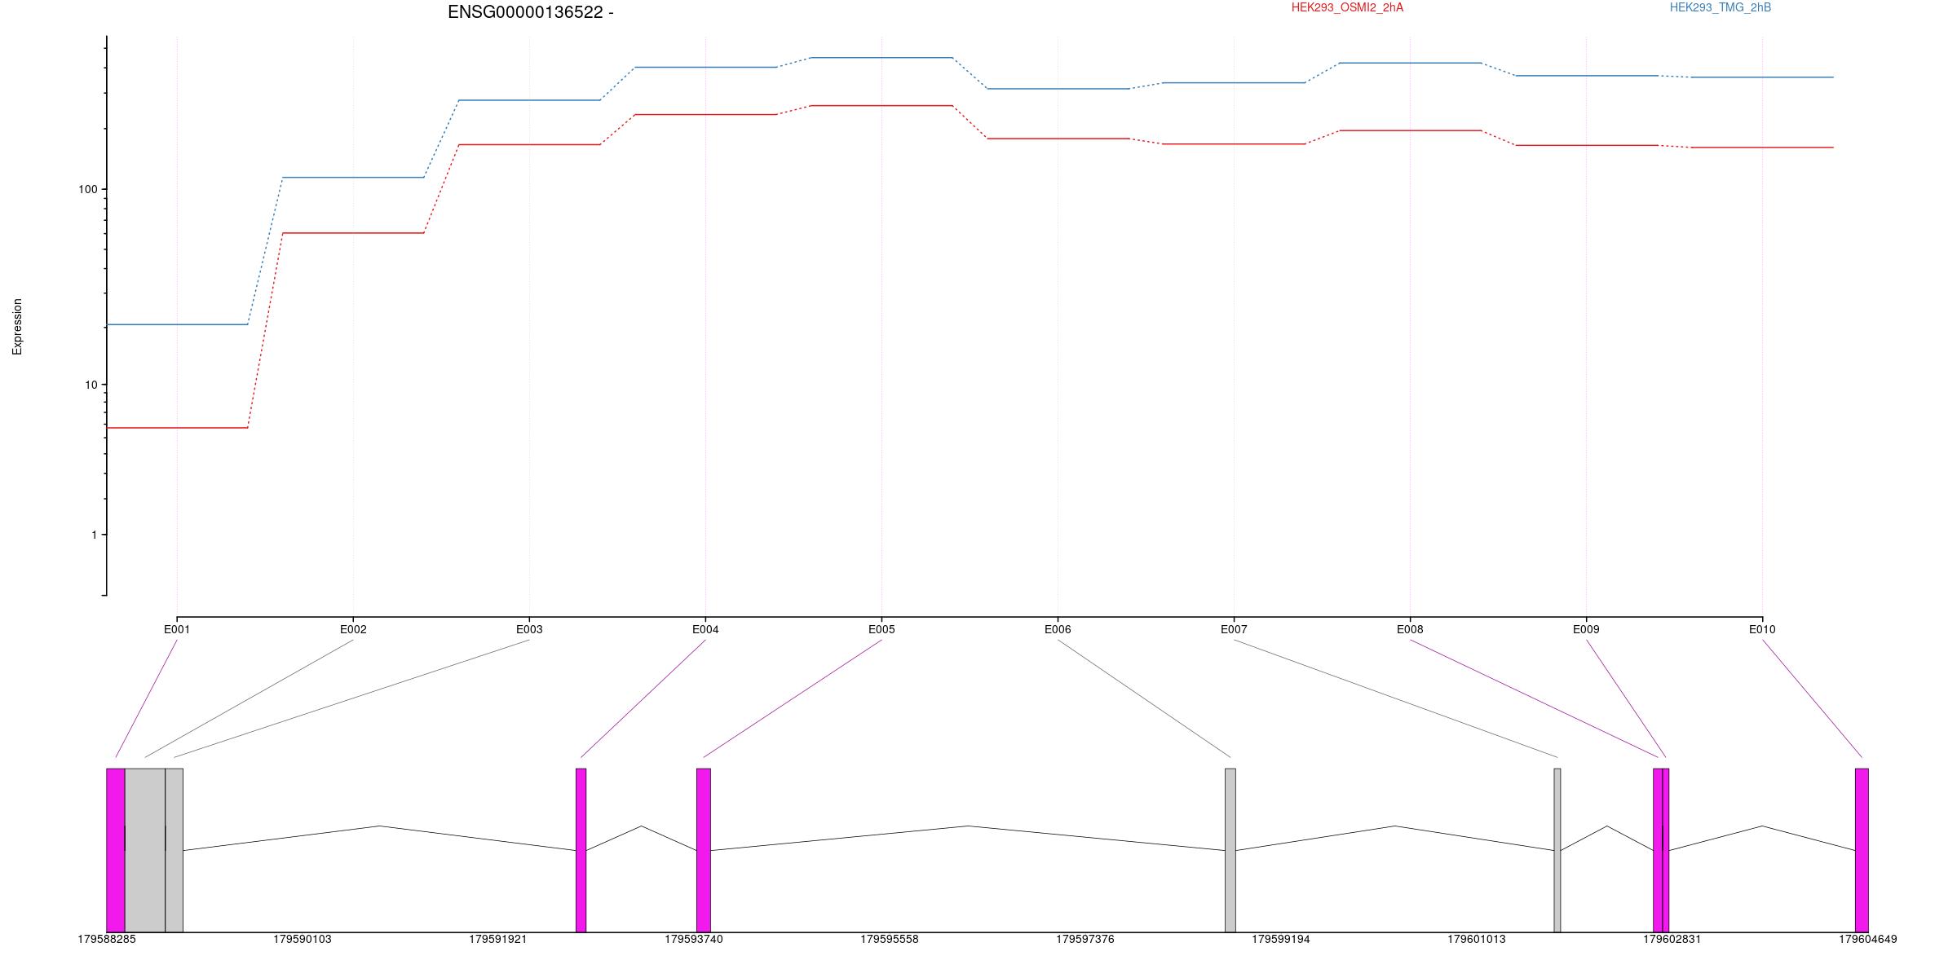Click the Expression y-axis label
This screenshot has width=1957, height=978.
tap(17, 326)
